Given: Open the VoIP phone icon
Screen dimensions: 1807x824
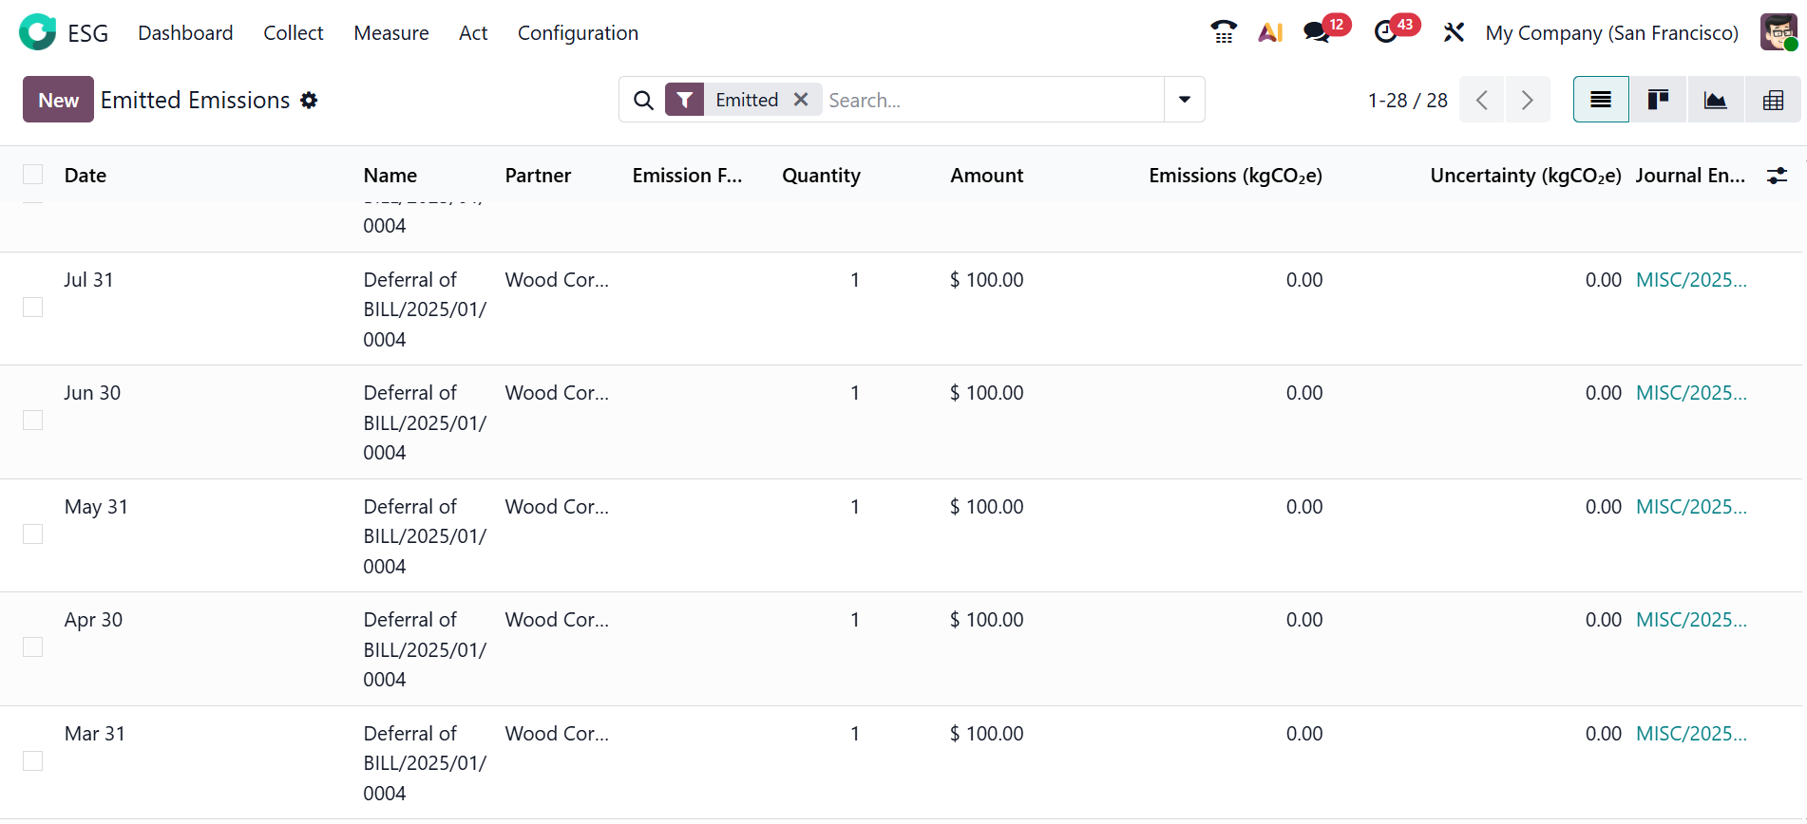Looking at the screenshot, I should point(1224,32).
